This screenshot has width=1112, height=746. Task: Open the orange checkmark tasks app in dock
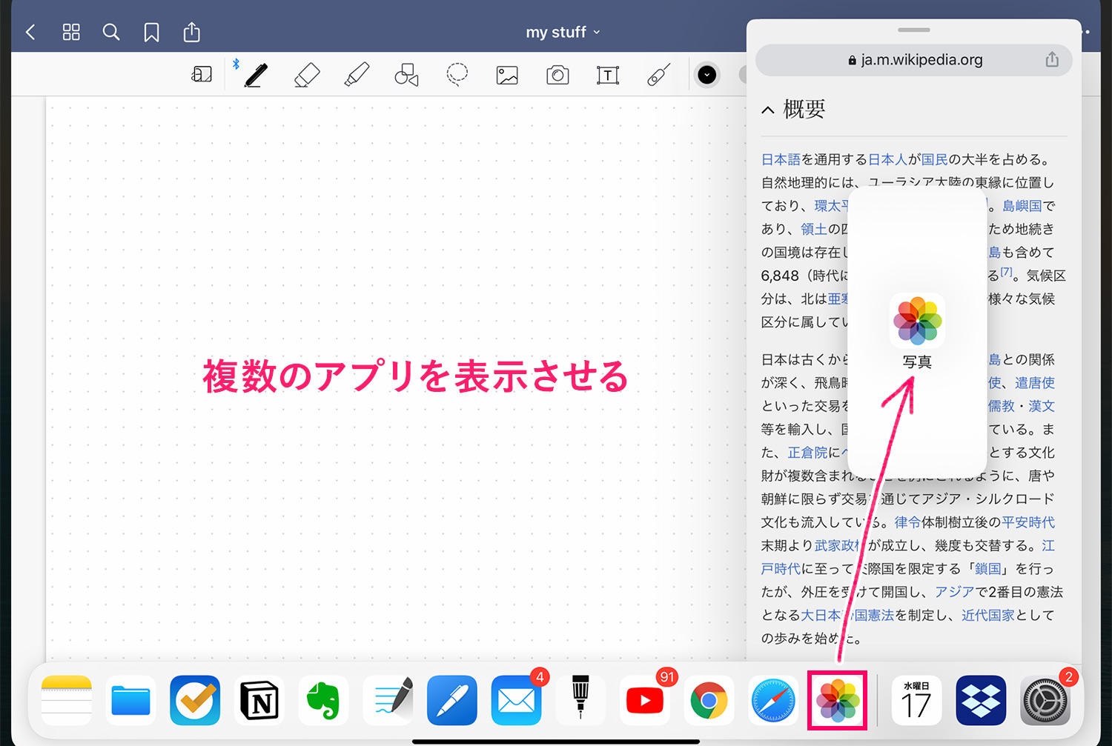pyautogui.click(x=195, y=700)
